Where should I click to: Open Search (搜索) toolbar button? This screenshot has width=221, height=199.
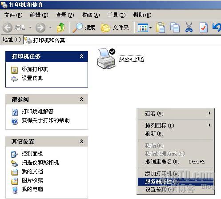coord(84,28)
